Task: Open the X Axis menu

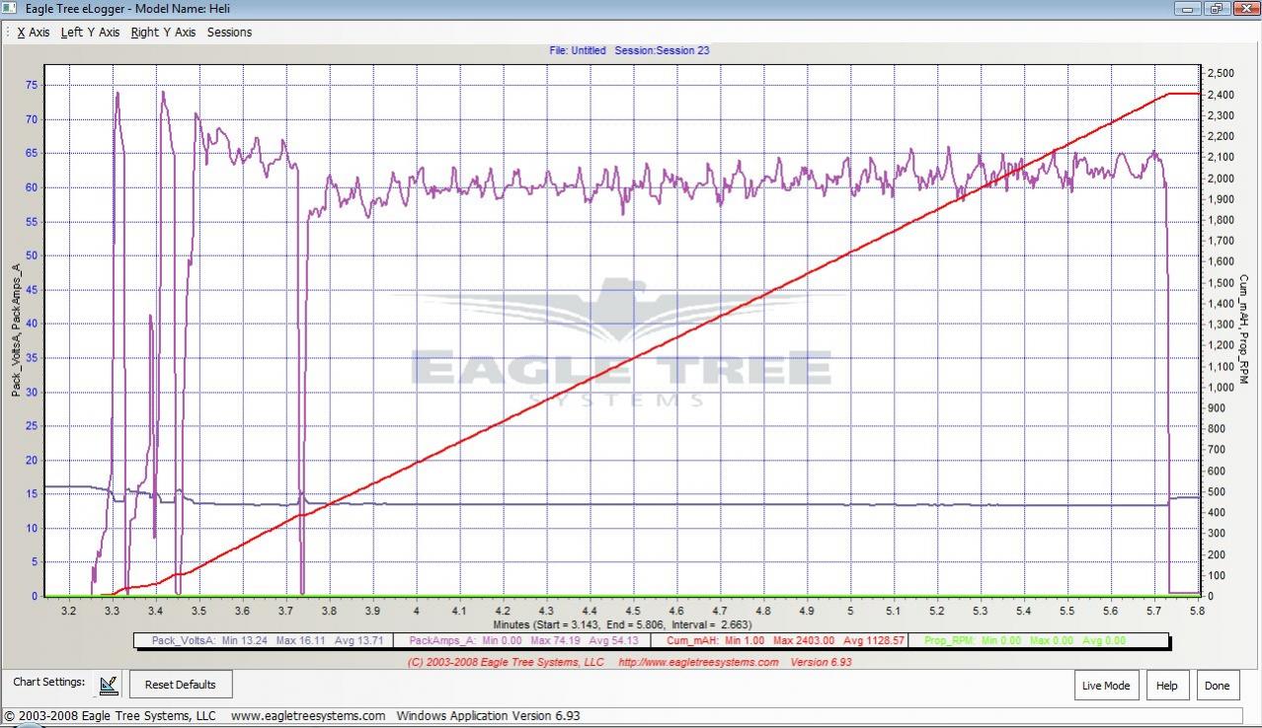Action: point(33,33)
